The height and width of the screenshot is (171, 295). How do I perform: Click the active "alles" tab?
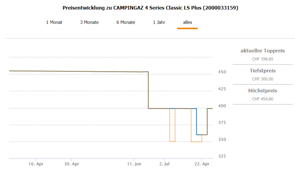coord(187,22)
